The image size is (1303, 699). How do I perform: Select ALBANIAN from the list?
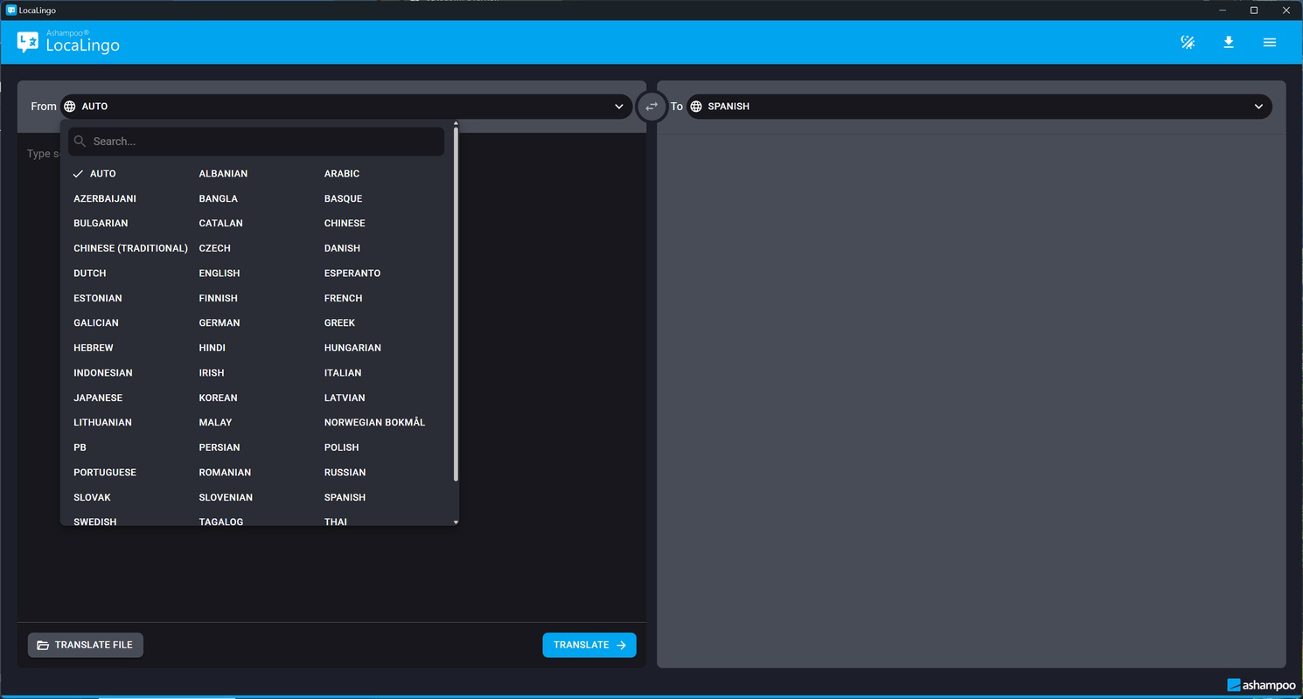tap(223, 174)
